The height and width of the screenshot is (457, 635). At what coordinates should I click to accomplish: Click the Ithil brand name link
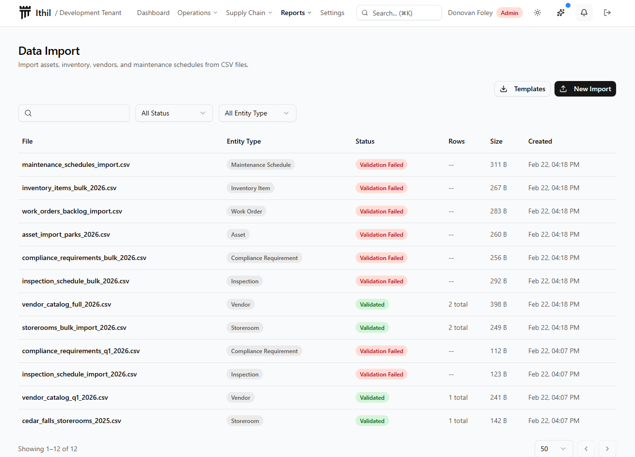43,13
